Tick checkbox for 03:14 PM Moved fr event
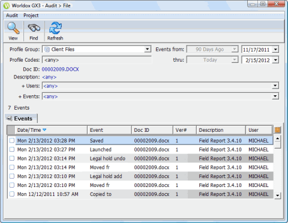Image resolution: width=288 pixels, height=223 pixels. point(12,167)
